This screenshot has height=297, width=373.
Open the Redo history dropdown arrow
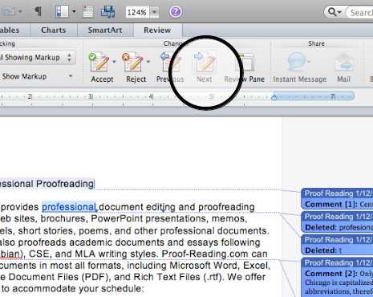[20, 11]
